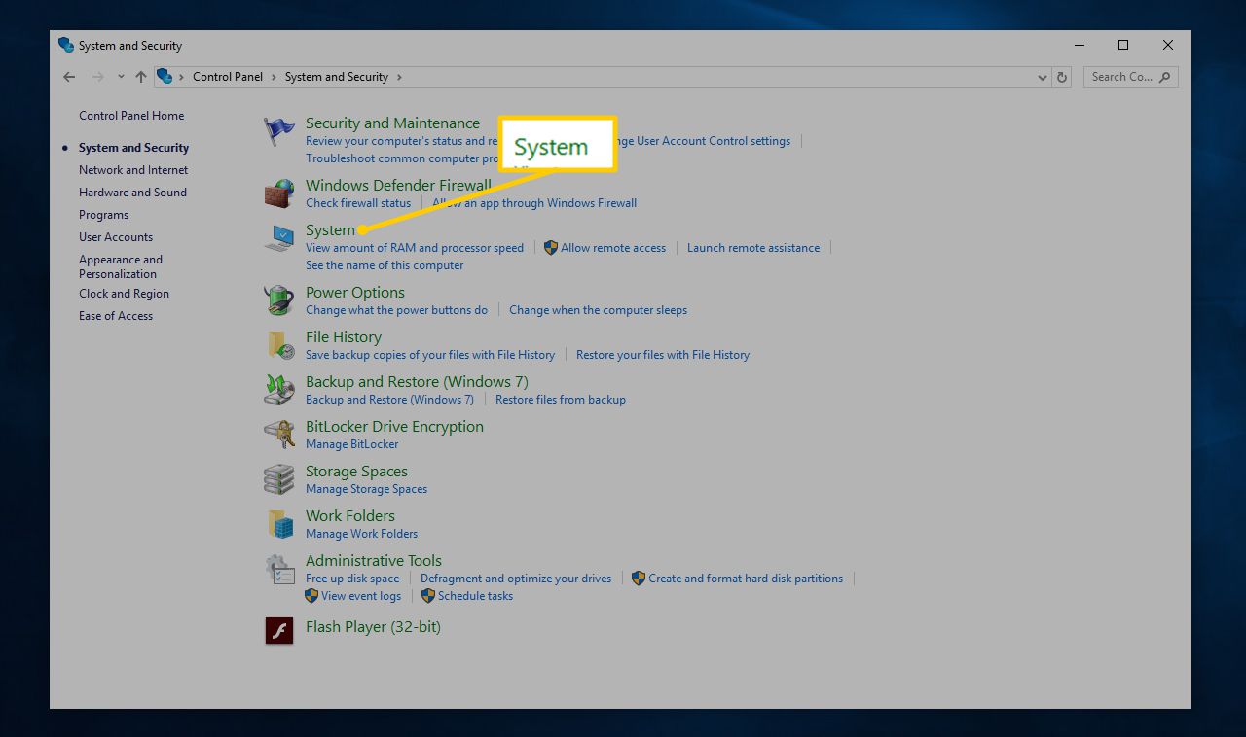Open the recent locations dropdown arrow

pyautogui.click(x=121, y=77)
